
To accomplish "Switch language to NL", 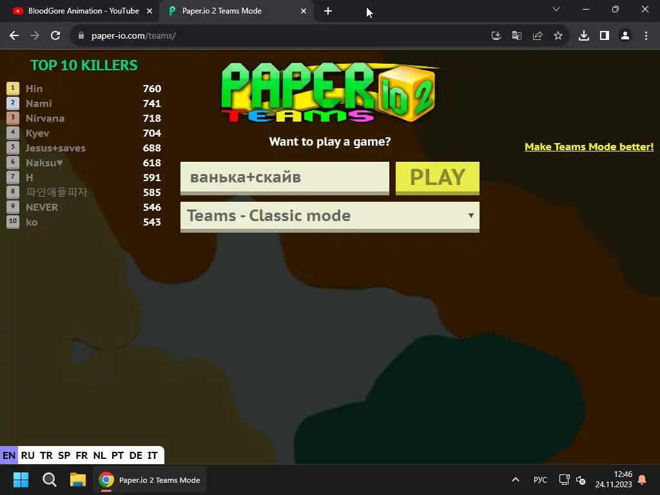I will point(100,456).
